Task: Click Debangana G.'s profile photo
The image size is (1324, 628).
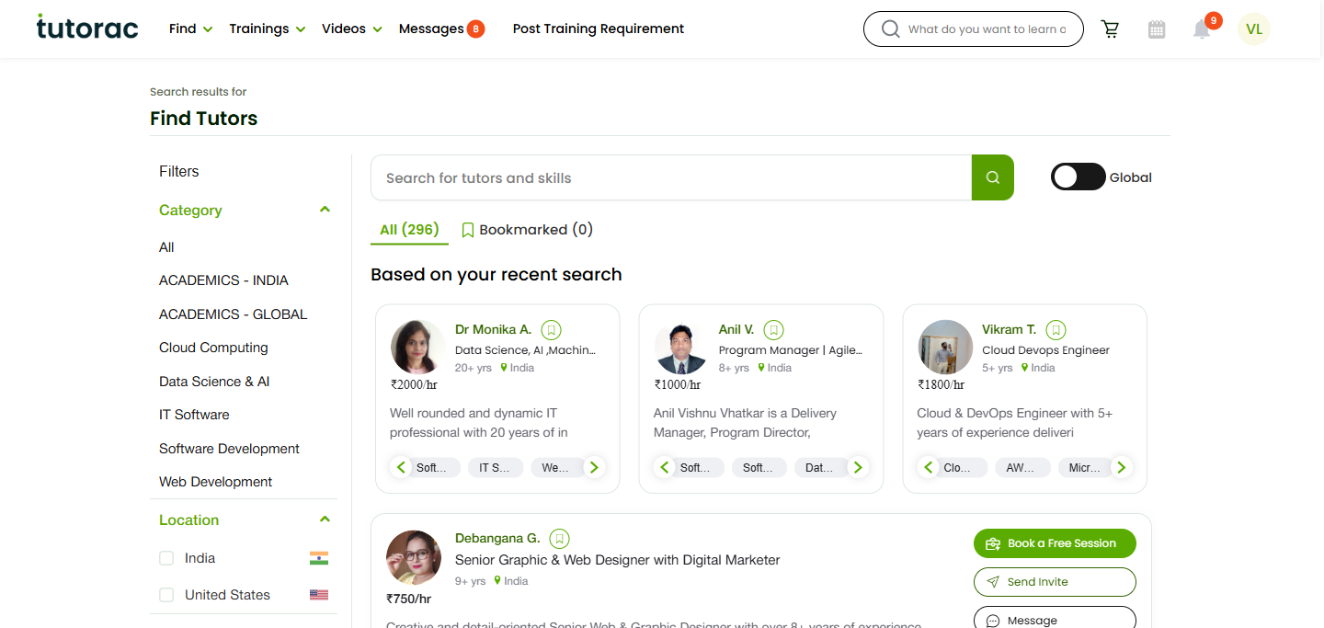Action: (414, 557)
